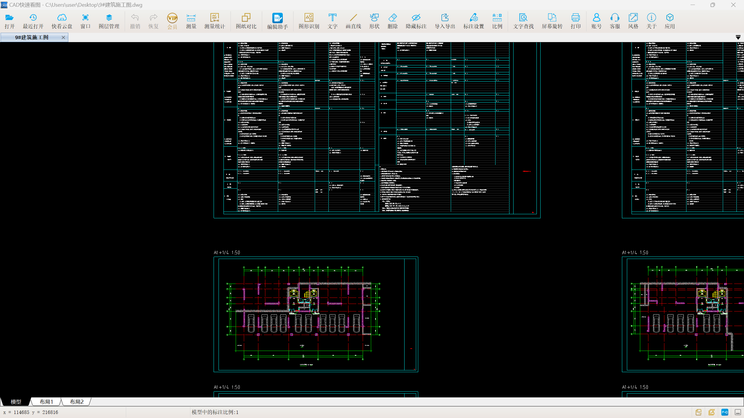Select the 删除 eraser tool
Image resolution: width=744 pixels, height=418 pixels.
(x=393, y=21)
